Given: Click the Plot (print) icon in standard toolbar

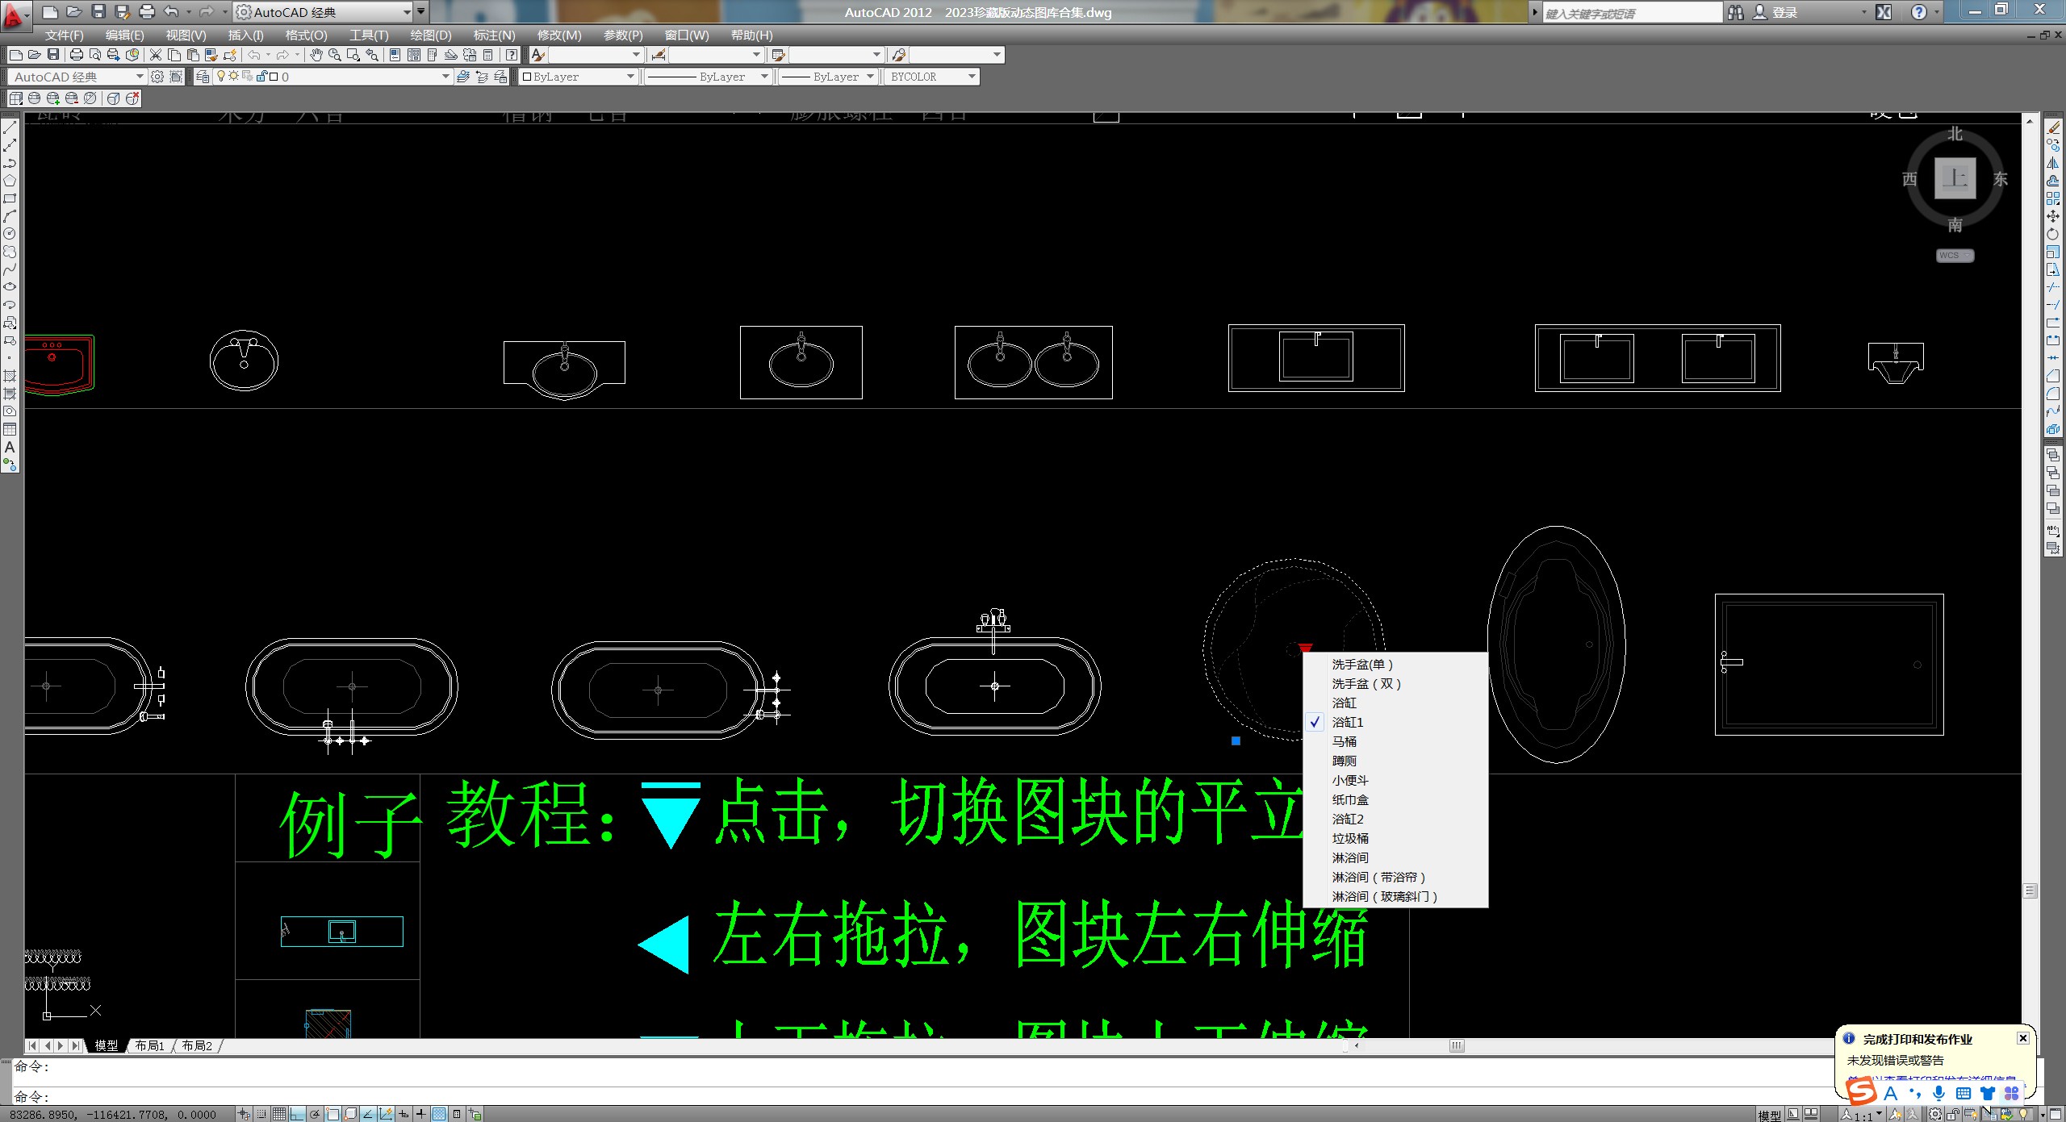Looking at the screenshot, I should tap(77, 55).
